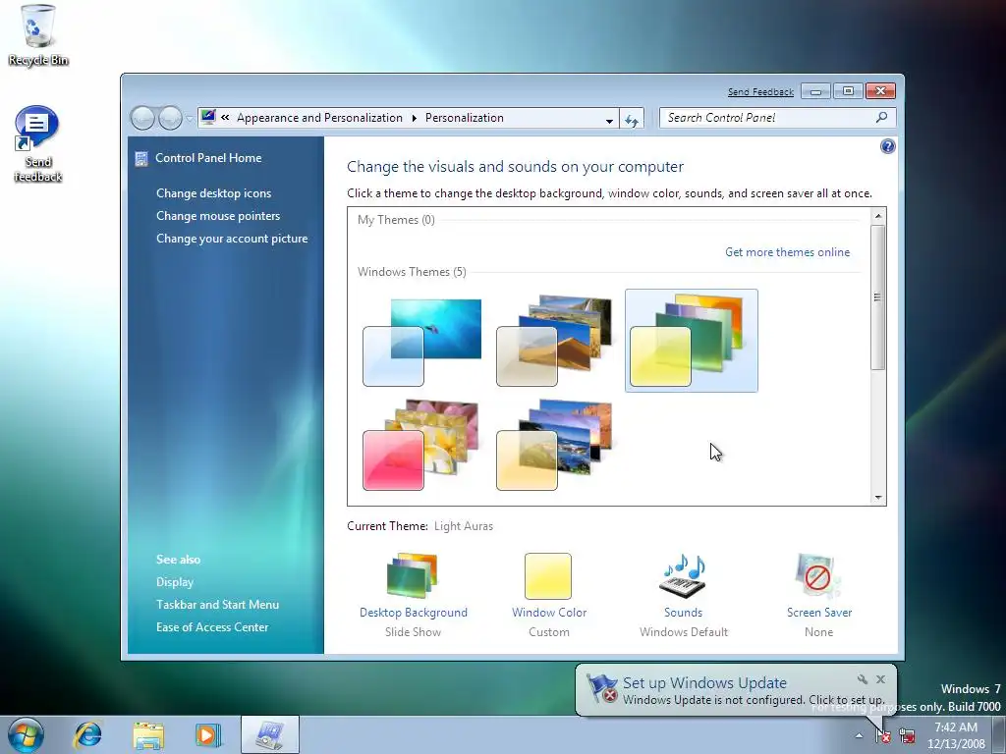The height and width of the screenshot is (754, 1006).
Task: Click the Desktop Background slide show icon
Action: [x=413, y=575]
